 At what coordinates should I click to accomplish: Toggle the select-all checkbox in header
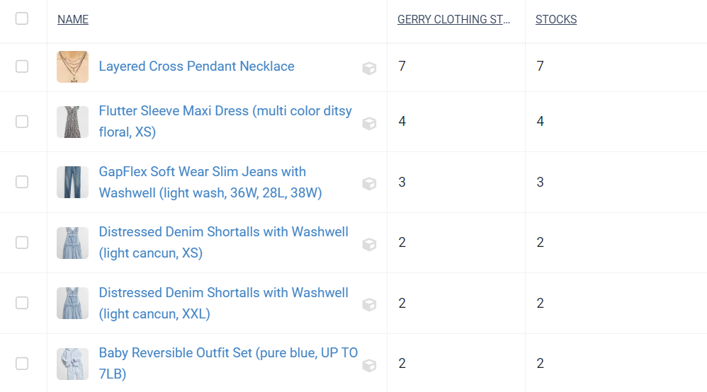[x=22, y=18]
